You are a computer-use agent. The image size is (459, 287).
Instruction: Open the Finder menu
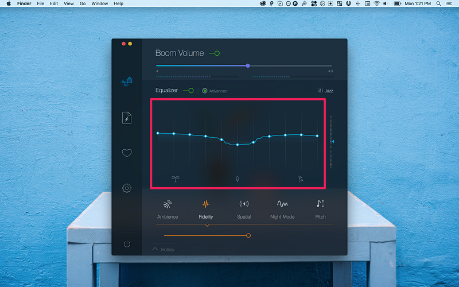(x=24, y=3)
